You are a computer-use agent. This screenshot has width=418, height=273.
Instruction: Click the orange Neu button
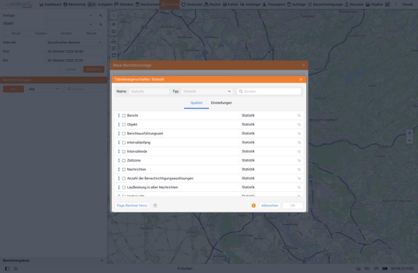[x=14, y=89]
